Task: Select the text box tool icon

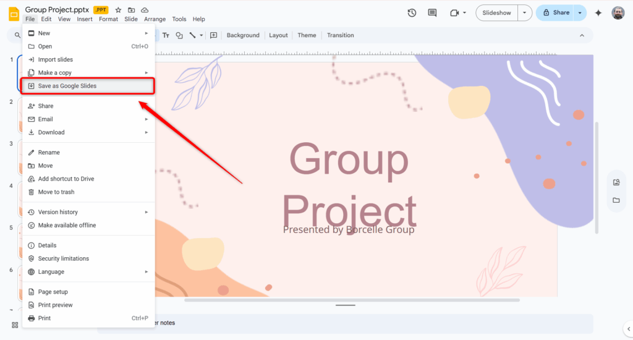Action: (x=166, y=36)
